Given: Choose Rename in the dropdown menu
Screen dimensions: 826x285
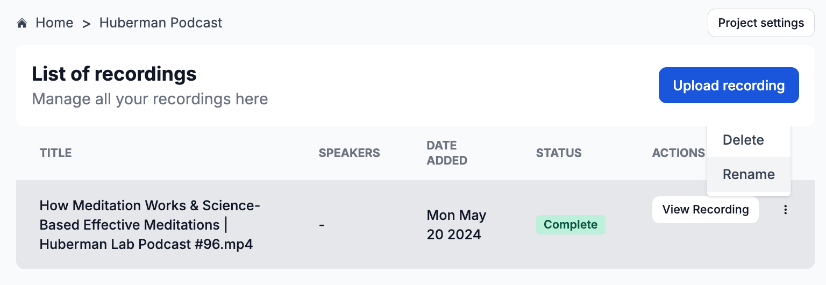Looking at the screenshot, I should (x=749, y=174).
